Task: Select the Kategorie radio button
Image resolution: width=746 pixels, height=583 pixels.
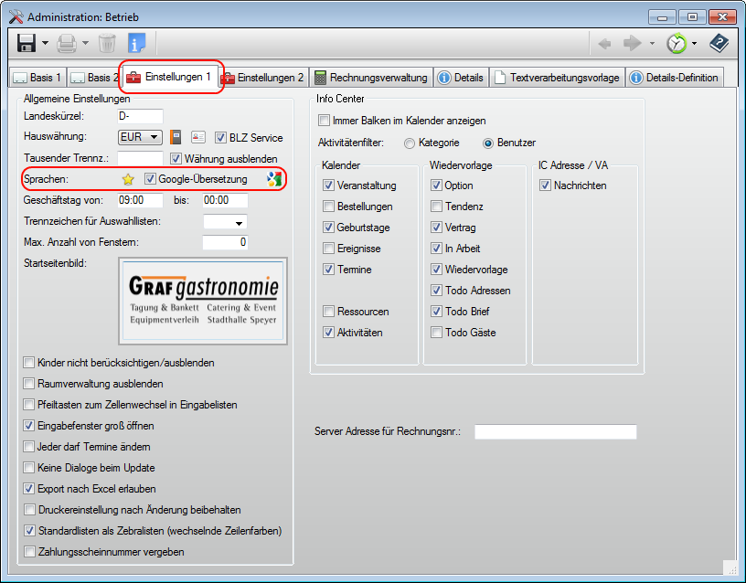Action: coord(409,143)
